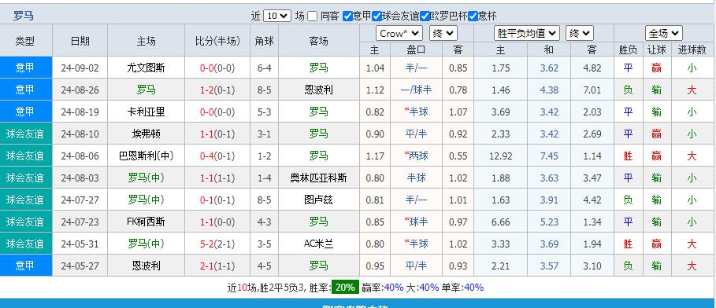Image resolution: width=716 pixels, height=308 pixels.
Task: Click FK柯西斯 home team name
Action: 147,222
